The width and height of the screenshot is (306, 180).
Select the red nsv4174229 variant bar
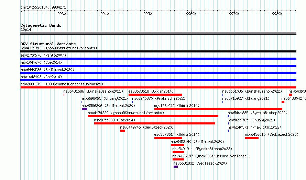[x=153, y=116]
